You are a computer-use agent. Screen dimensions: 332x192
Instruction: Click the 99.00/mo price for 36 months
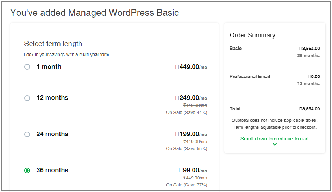click(193, 170)
